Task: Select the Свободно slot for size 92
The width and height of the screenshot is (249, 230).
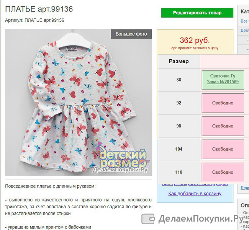Action: tap(223, 103)
